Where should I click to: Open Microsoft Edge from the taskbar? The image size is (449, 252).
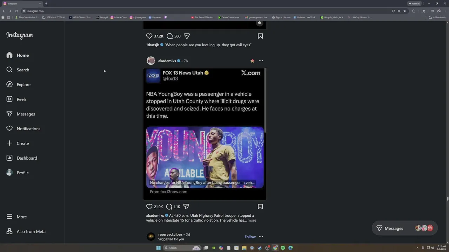[290, 248]
